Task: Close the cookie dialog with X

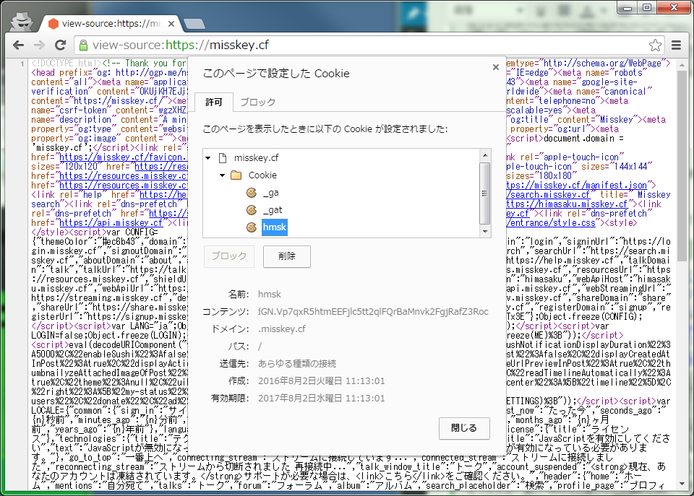Action: pos(495,67)
